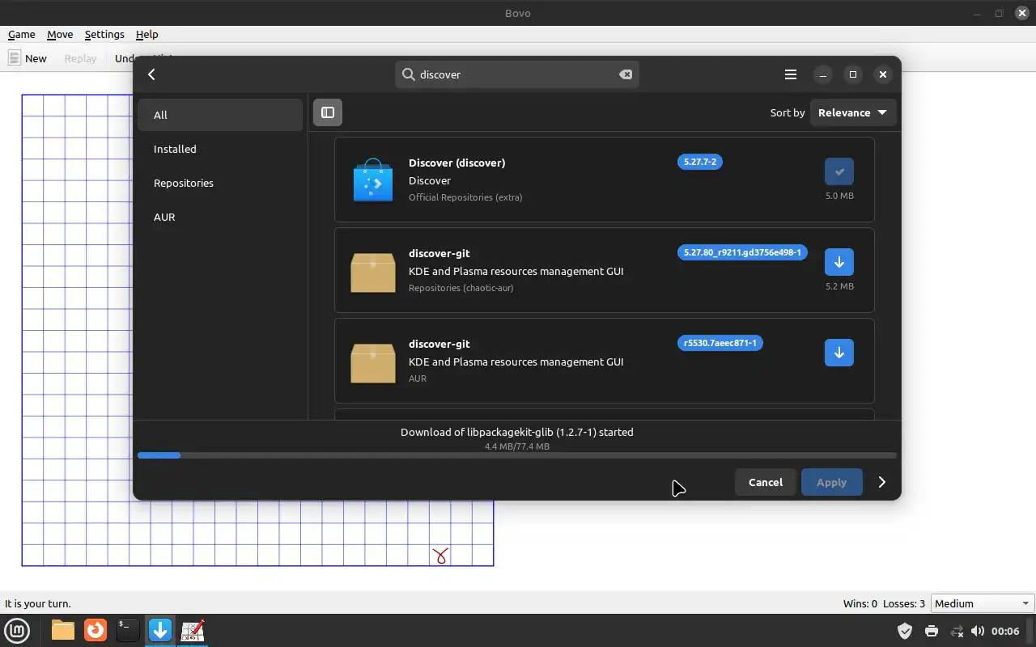Open the Game menu in Bovo
Viewport: 1036px width, 647px height.
[21, 35]
